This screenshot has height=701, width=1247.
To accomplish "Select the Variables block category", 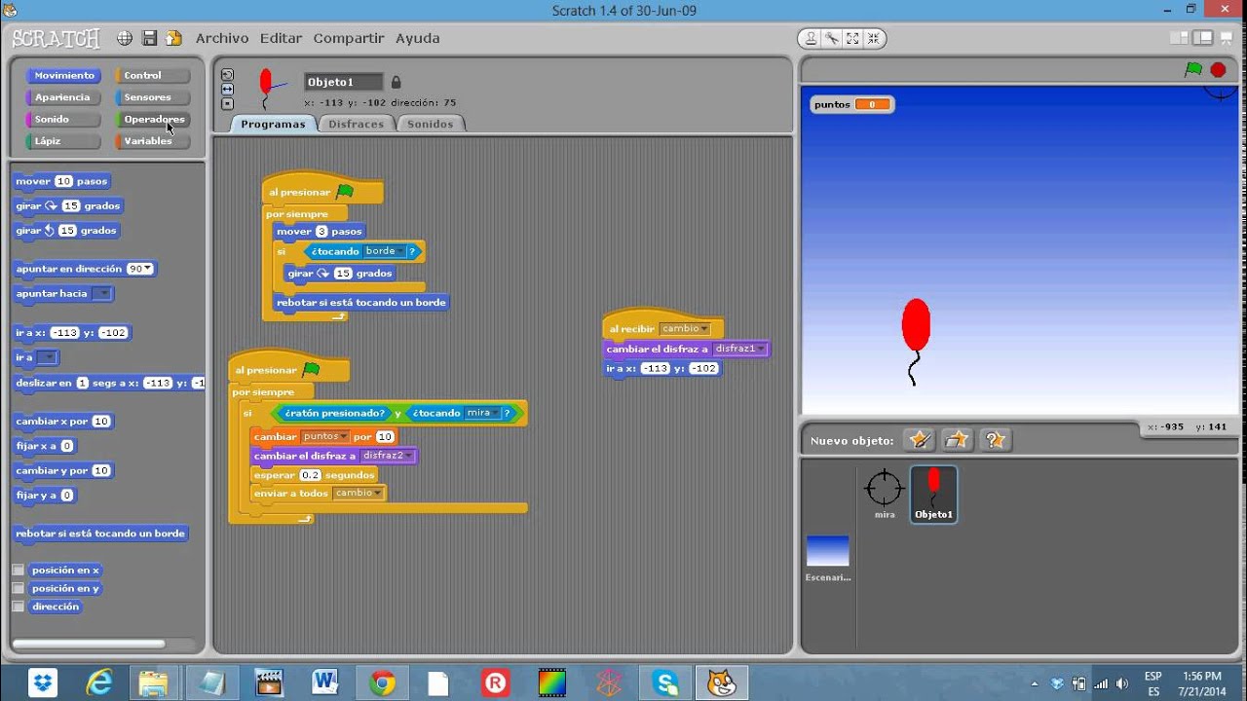I will tap(151, 141).
